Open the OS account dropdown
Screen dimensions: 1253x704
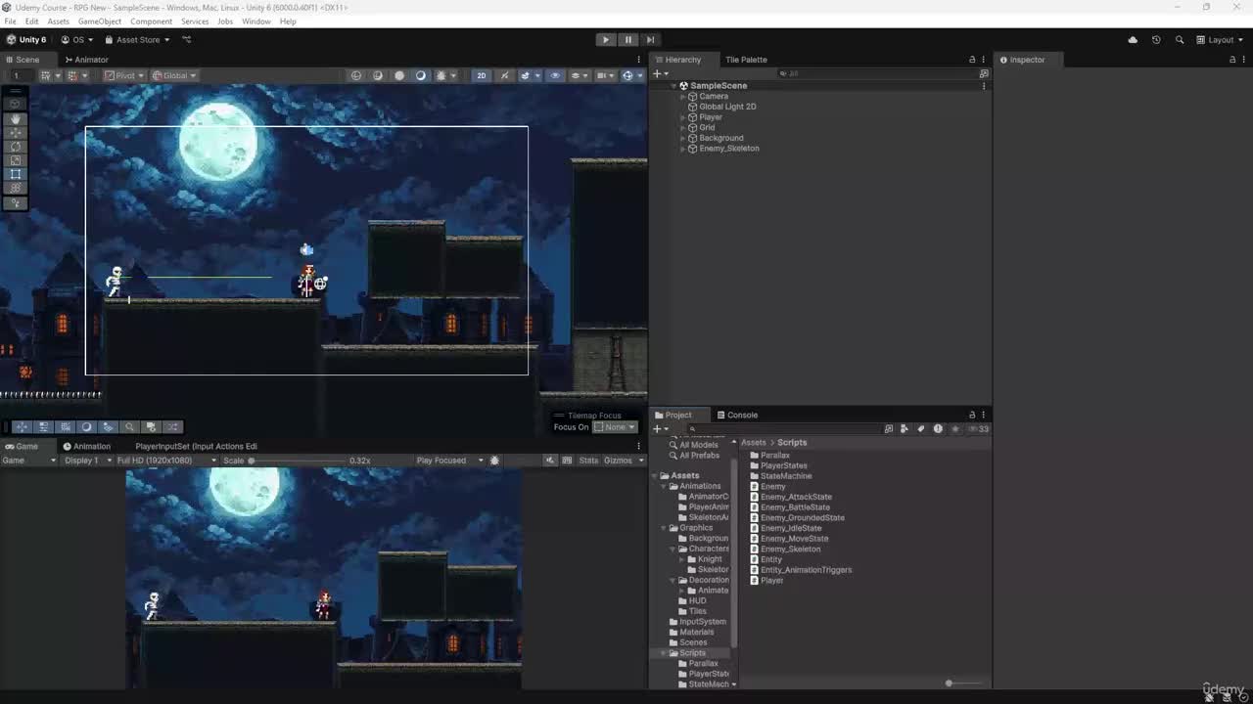click(x=77, y=40)
